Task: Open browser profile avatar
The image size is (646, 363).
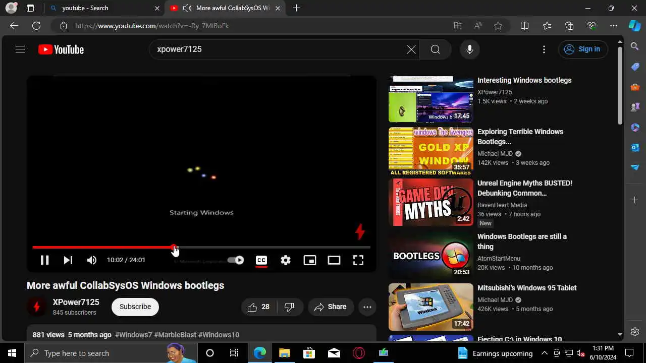Action: click(11, 8)
